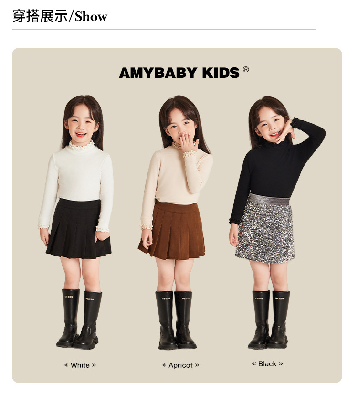Click the 穿搭展示 heading
The height and width of the screenshot is (395, 358).
40,16
